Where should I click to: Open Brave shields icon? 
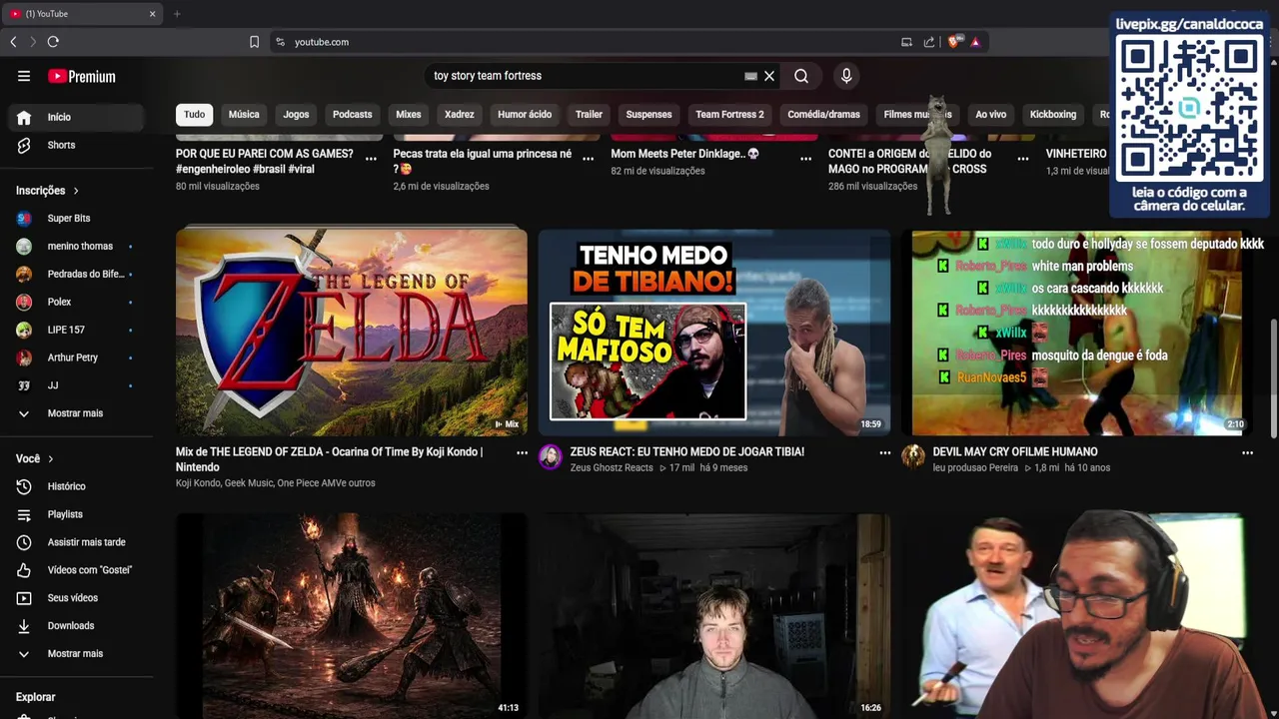coord(953,42)
